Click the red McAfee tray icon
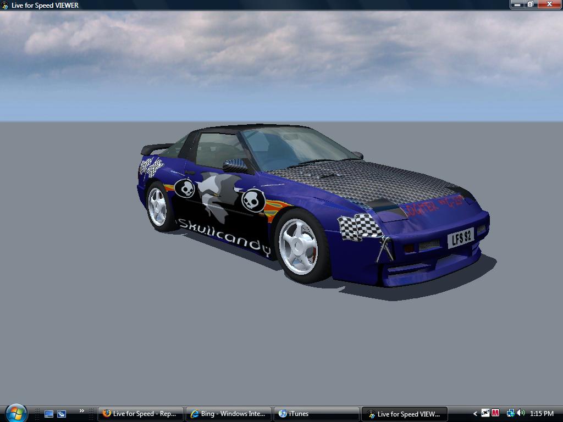 [x=495, y=413]
